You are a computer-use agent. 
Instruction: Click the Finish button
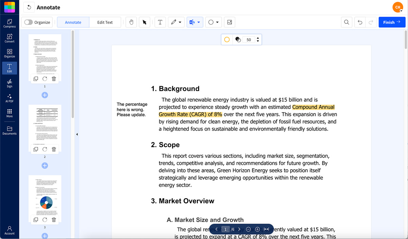(x=392, y=22)
